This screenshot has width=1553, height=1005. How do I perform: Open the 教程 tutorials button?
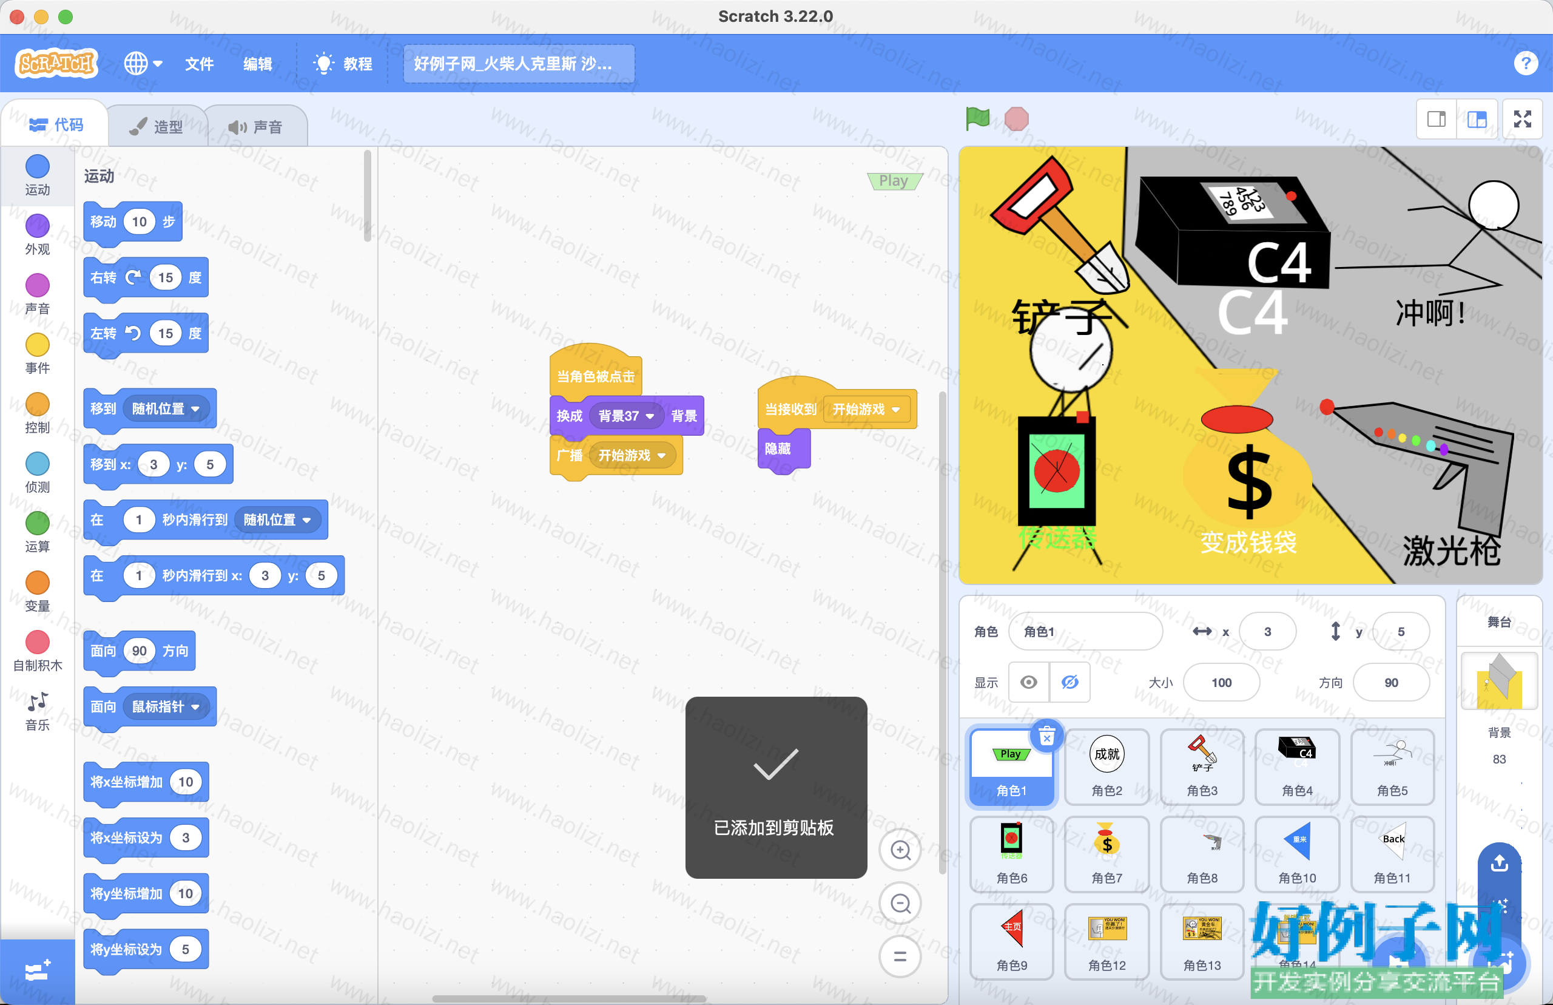coord(343,64)
